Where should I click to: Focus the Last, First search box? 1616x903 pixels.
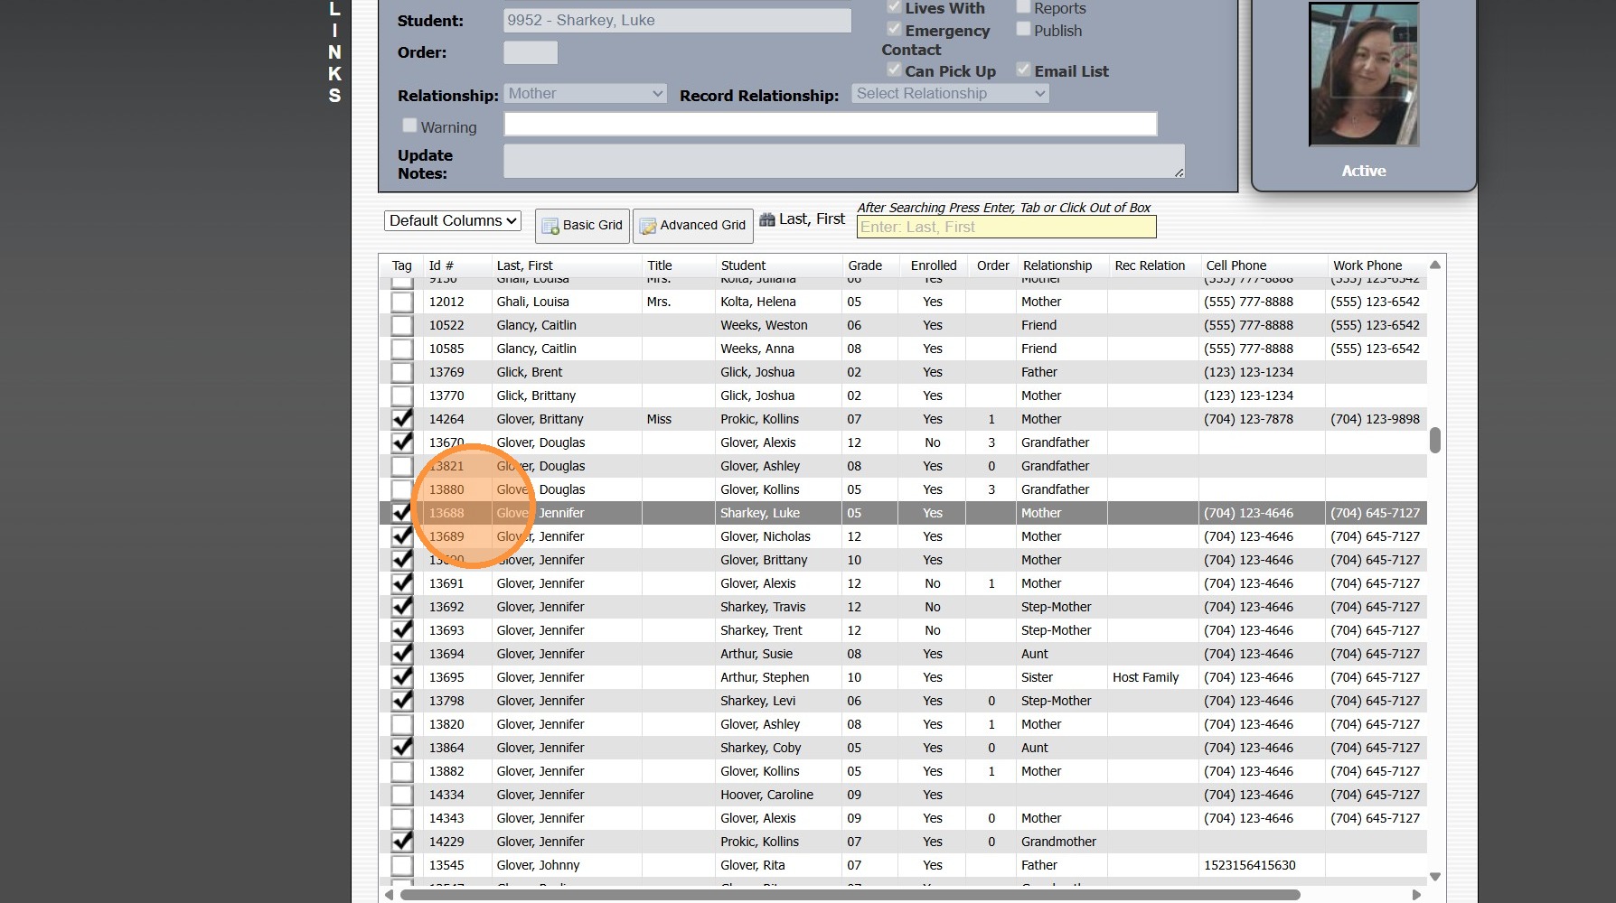(1006, 227)
